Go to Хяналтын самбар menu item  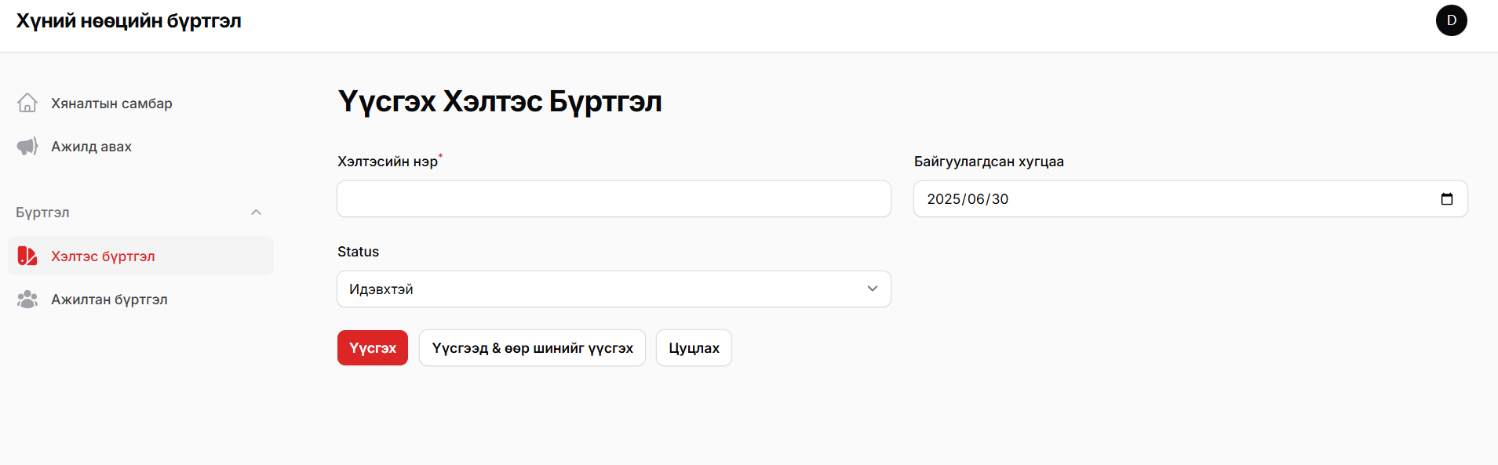point(111,104)
